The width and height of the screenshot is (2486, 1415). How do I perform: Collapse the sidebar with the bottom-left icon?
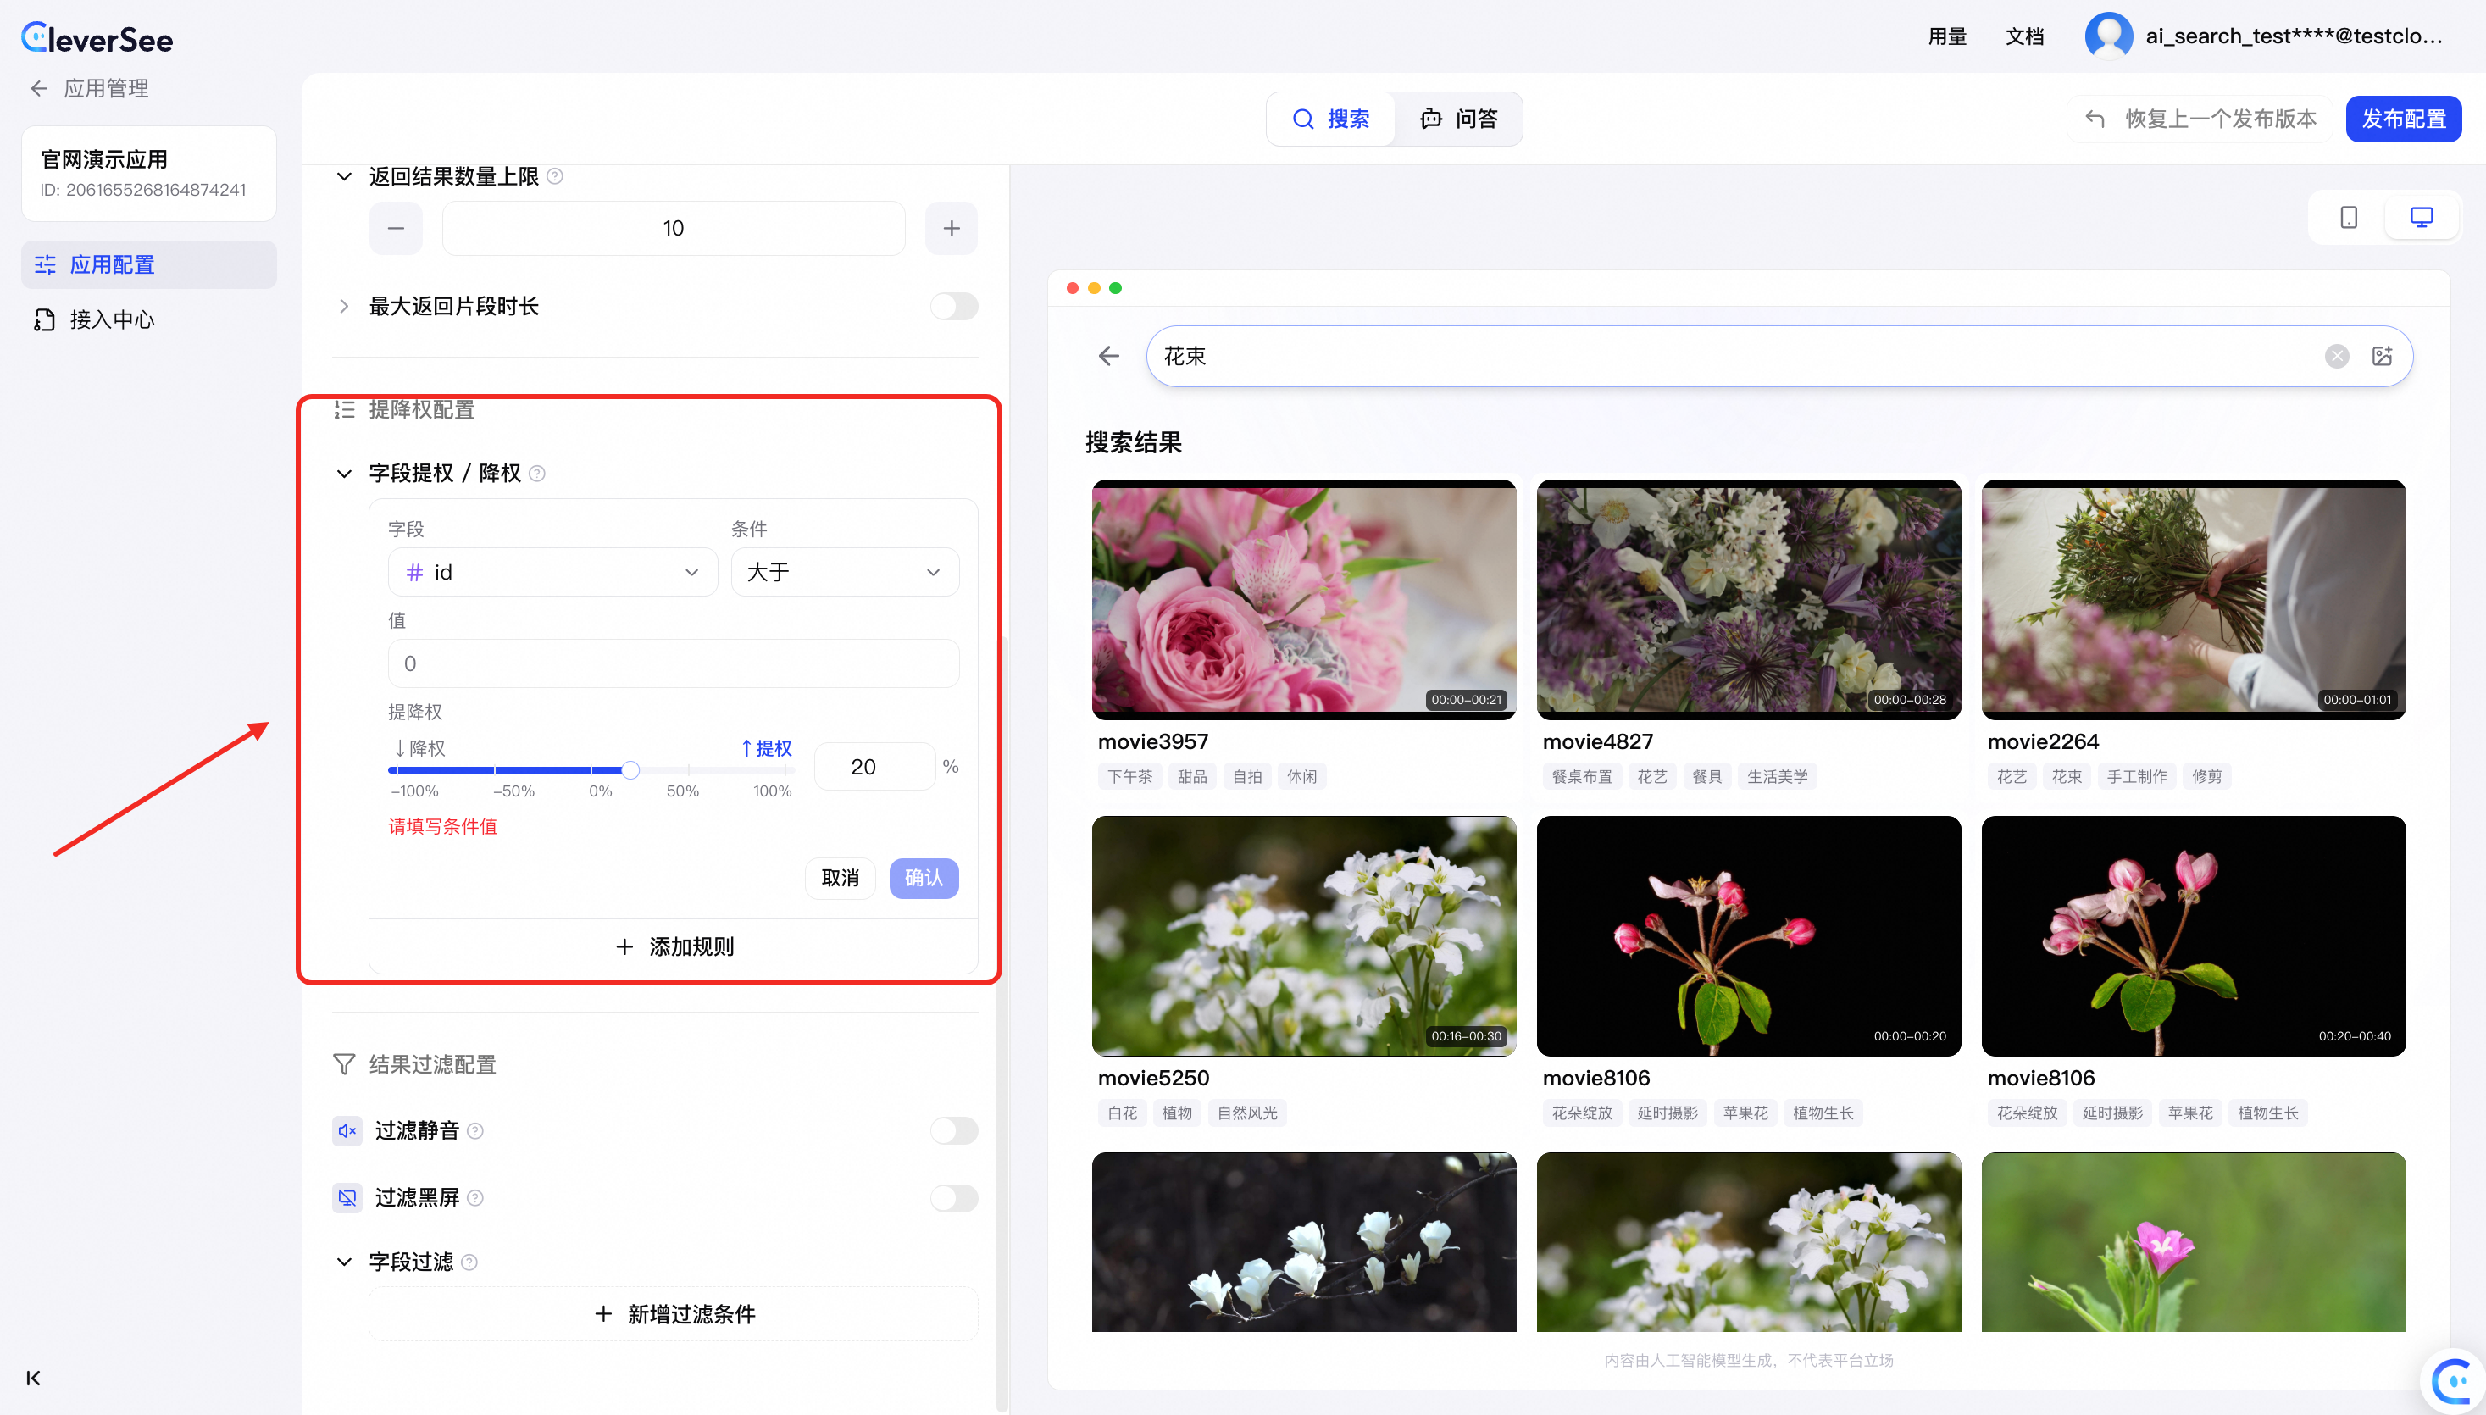[x=33, y=1377]
